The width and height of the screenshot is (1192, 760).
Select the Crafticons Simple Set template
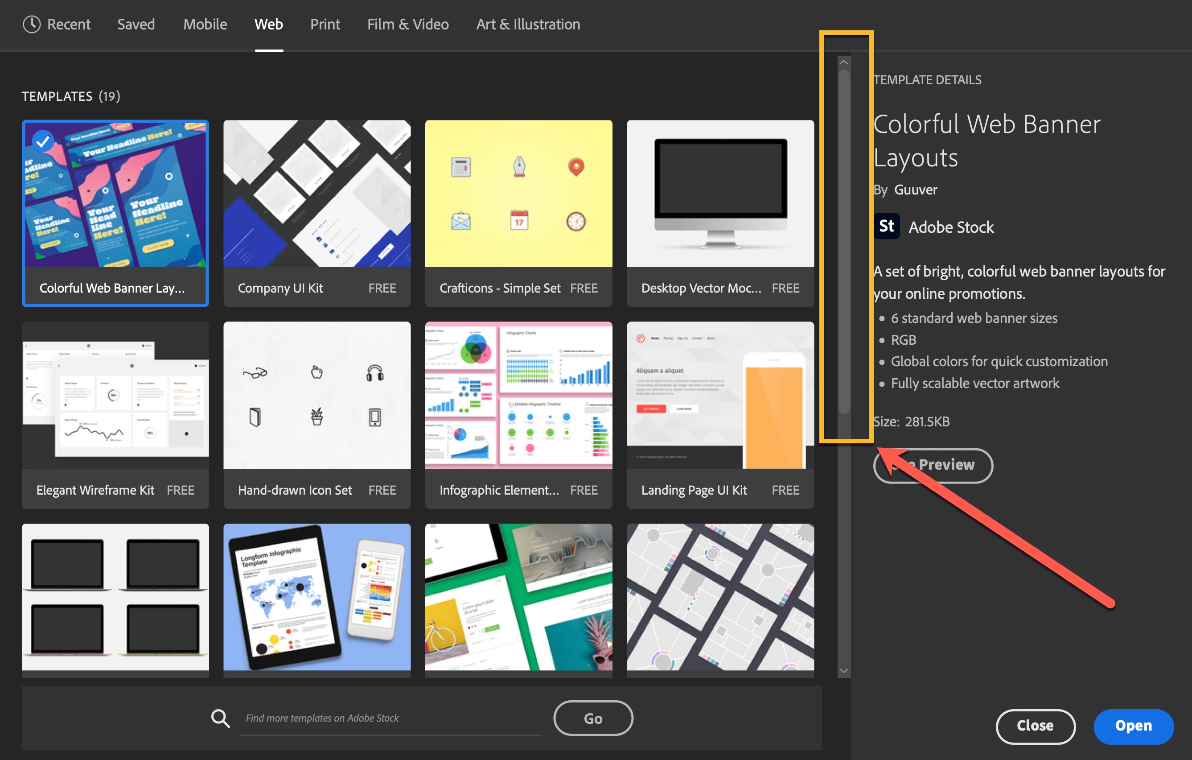click(518, 214)
